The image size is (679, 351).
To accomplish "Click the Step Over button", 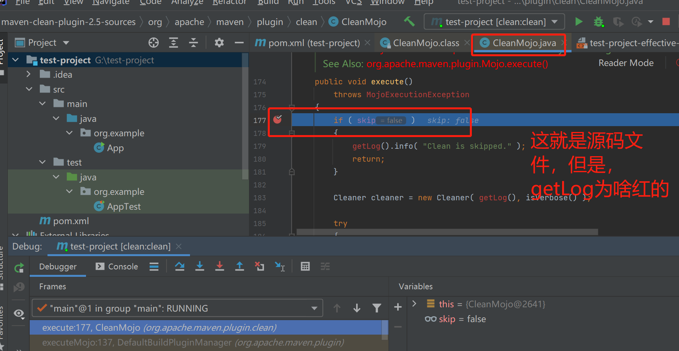I will coord(180,267).
